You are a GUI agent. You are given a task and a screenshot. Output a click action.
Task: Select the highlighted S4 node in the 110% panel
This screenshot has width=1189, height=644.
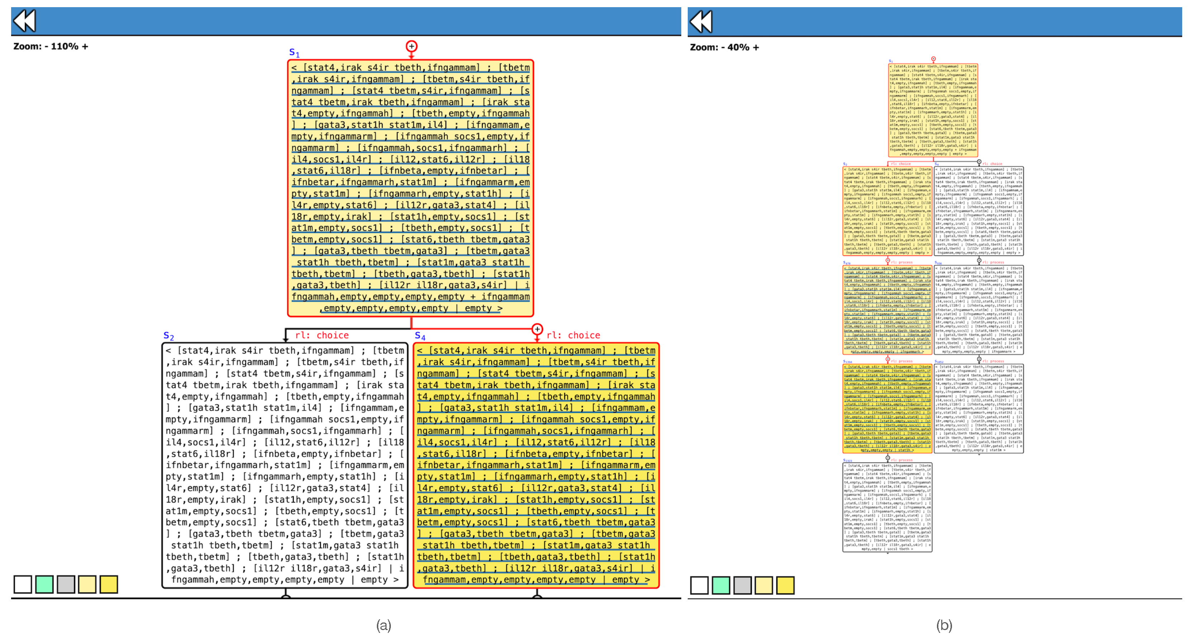tap(536, 465)
